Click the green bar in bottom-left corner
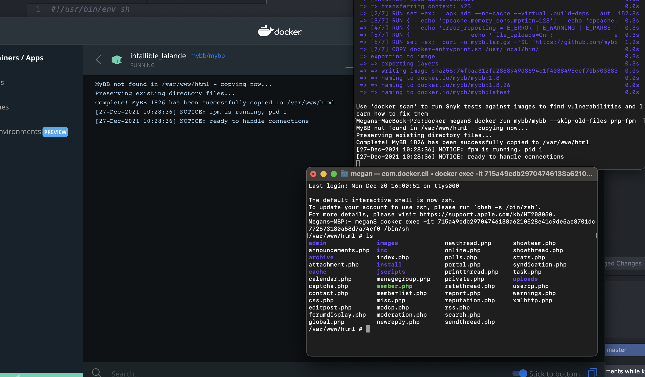 tap(41, 375)
